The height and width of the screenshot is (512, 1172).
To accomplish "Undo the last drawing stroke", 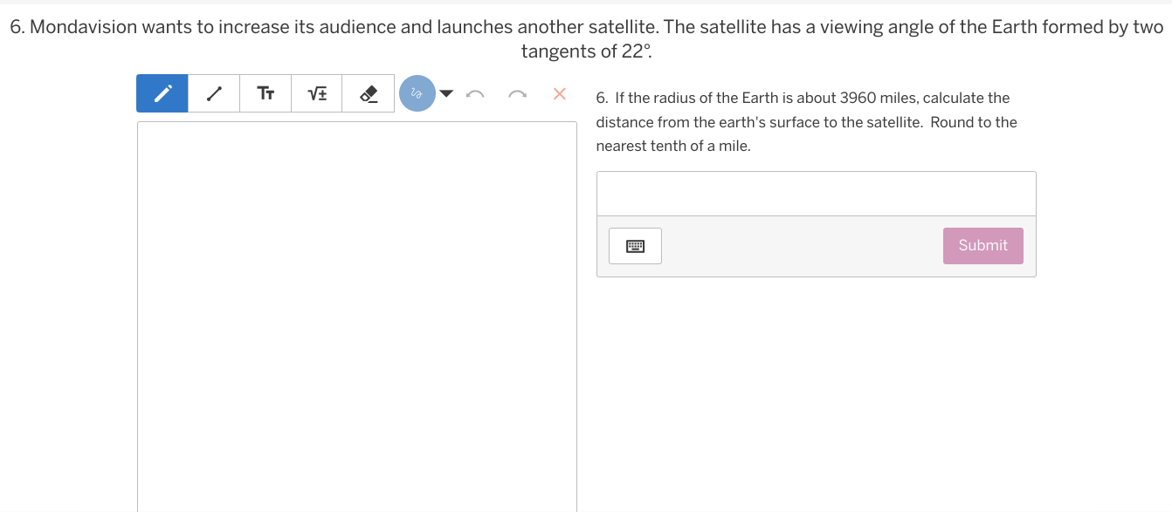I will click(475, 93).
